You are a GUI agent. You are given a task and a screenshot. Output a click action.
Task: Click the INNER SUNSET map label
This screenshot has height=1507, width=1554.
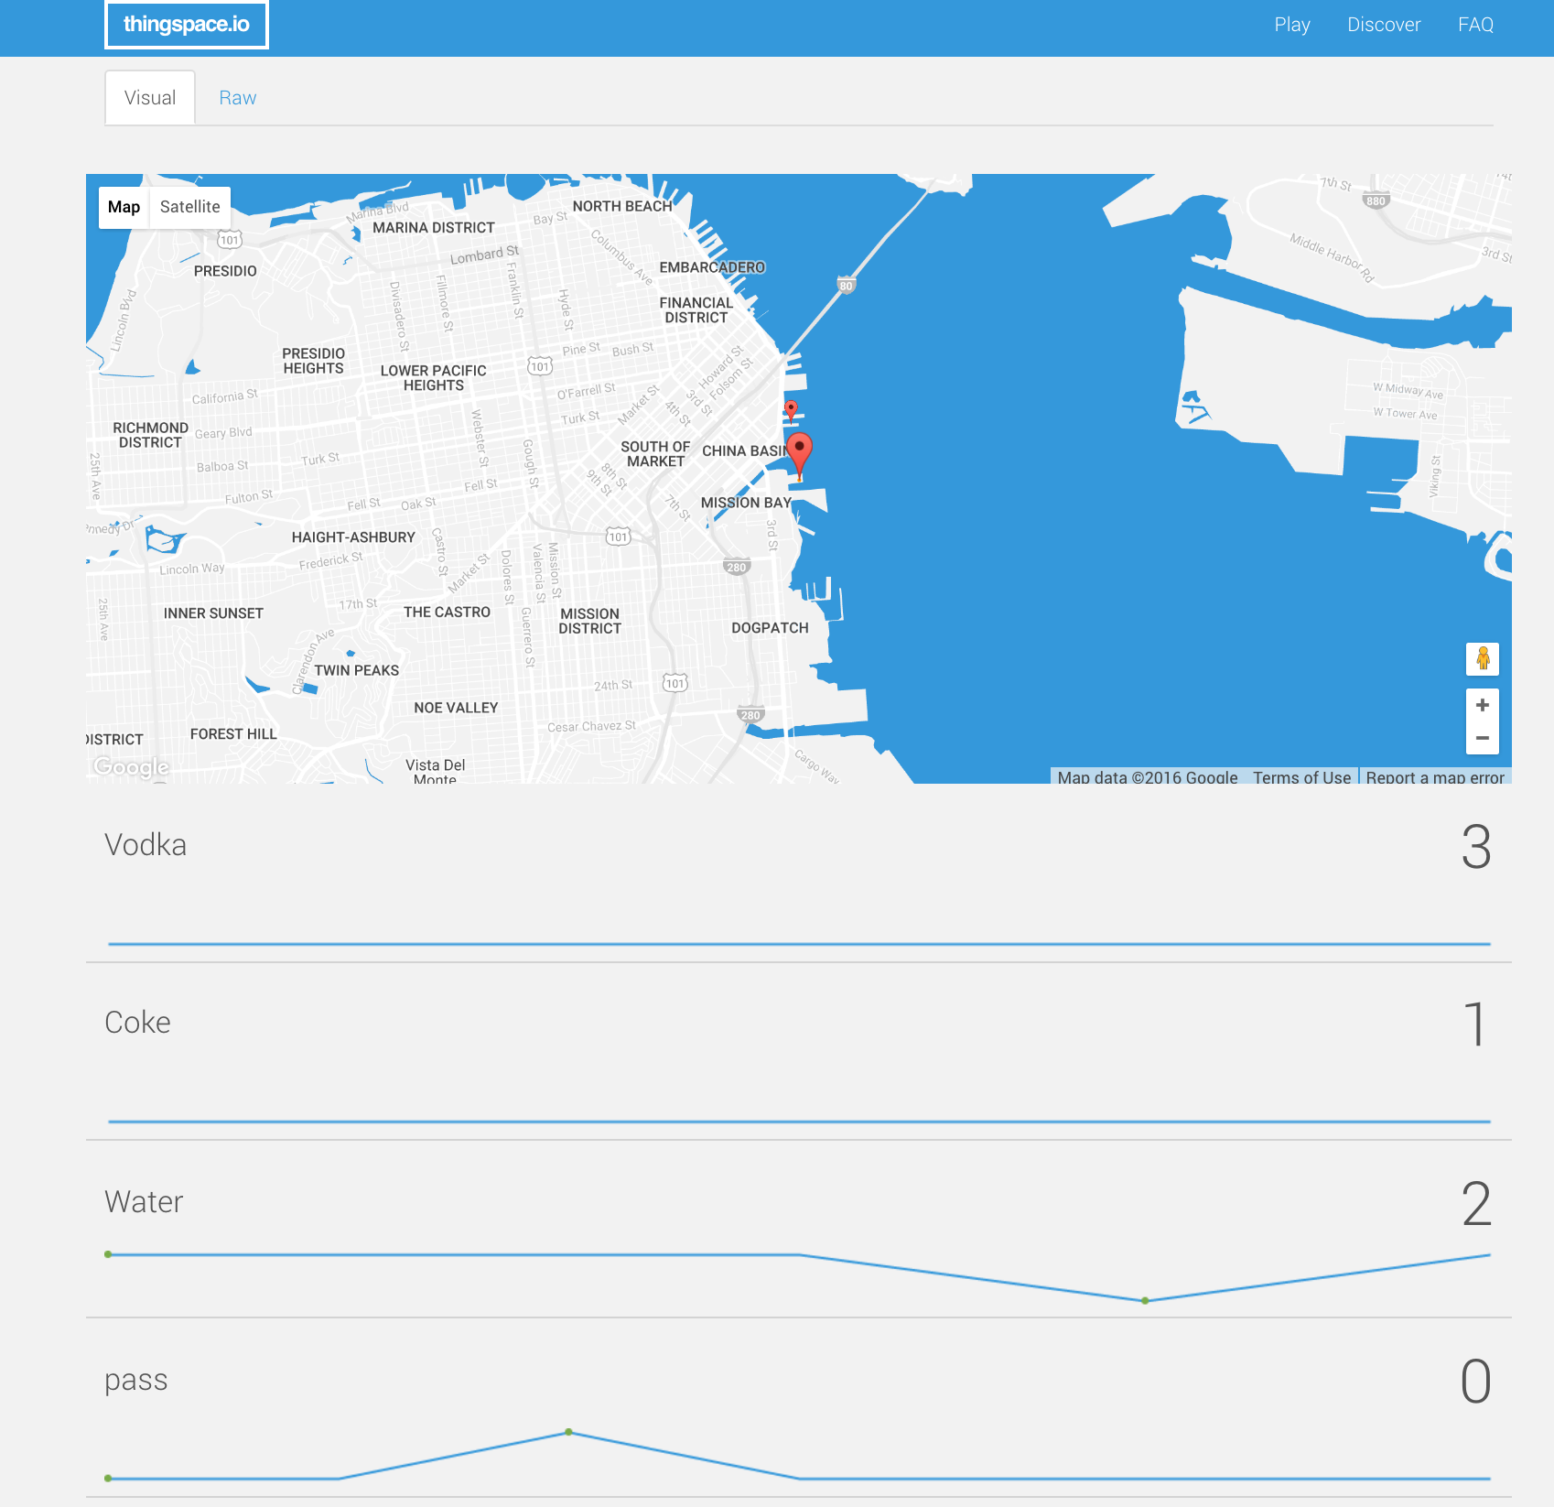pyautogui.click(x=213, y=613)
